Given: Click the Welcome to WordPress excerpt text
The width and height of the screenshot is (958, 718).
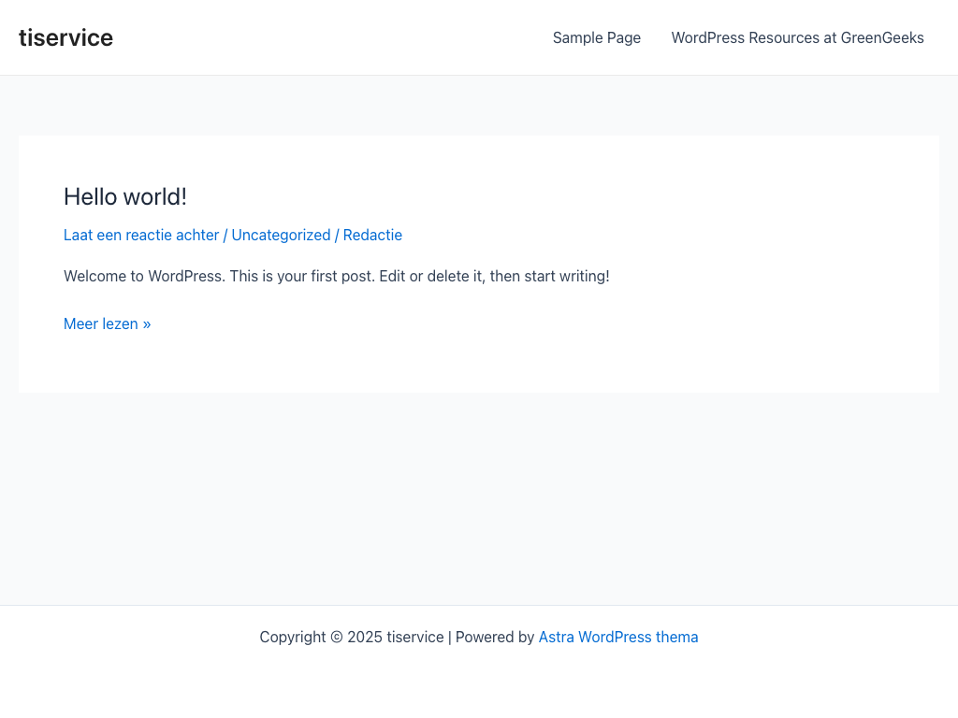Looking at the screenshot, I should pyautogui.click(x=145, y=276).
